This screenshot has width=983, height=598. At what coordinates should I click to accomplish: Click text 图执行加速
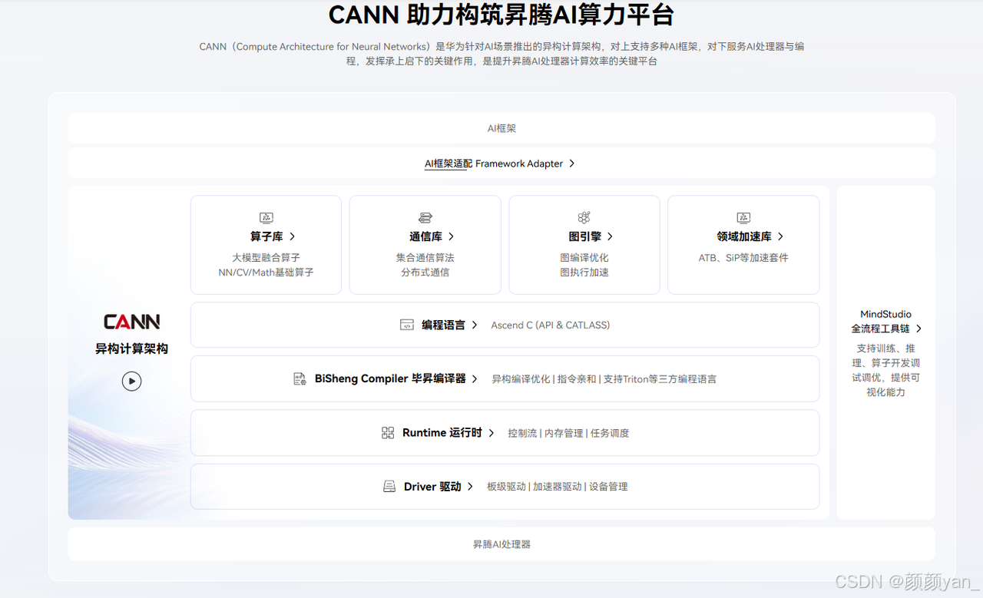584,273
